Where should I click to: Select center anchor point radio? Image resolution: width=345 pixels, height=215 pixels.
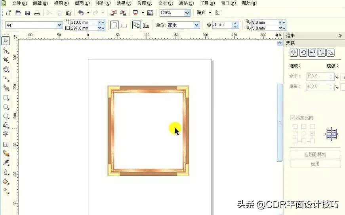click(304, 133)
